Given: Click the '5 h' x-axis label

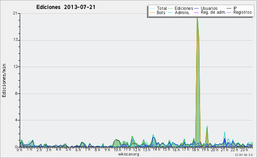Looking at the screenshot, I should 68,149.
